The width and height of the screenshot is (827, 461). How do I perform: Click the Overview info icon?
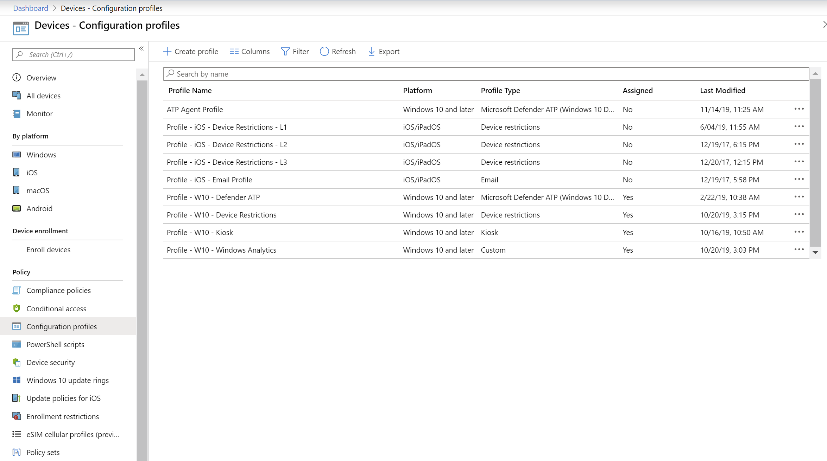[x=17, y=77]
